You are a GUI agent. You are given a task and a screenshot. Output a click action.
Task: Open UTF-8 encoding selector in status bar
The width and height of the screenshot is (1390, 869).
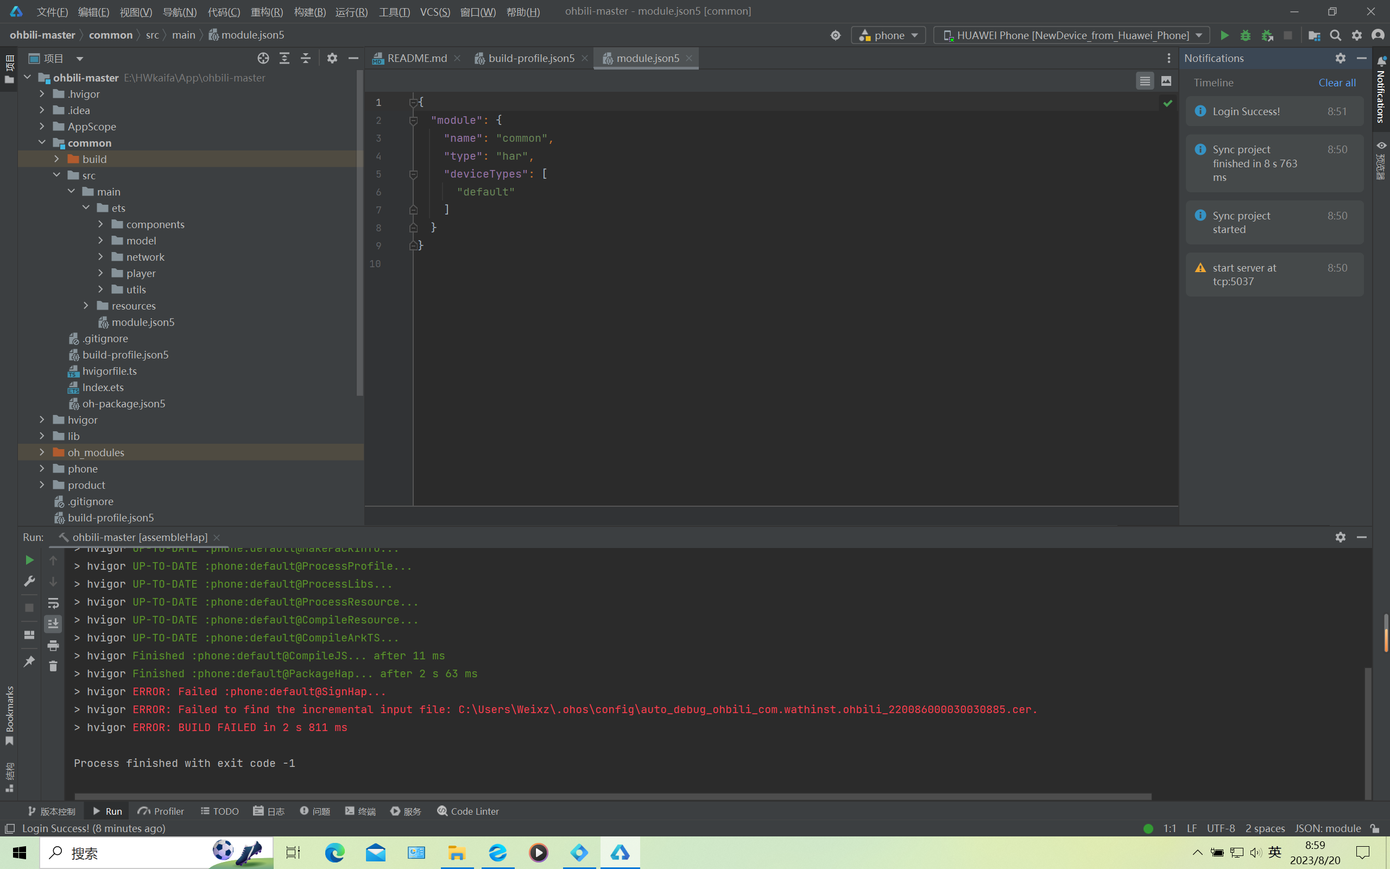click(1221, 828)
